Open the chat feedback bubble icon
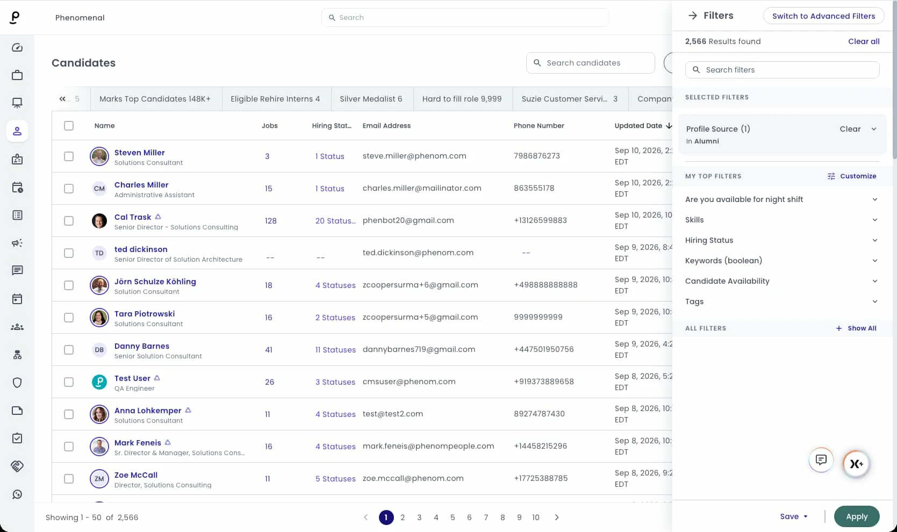 pyautogui.click(x=821, y=460)
